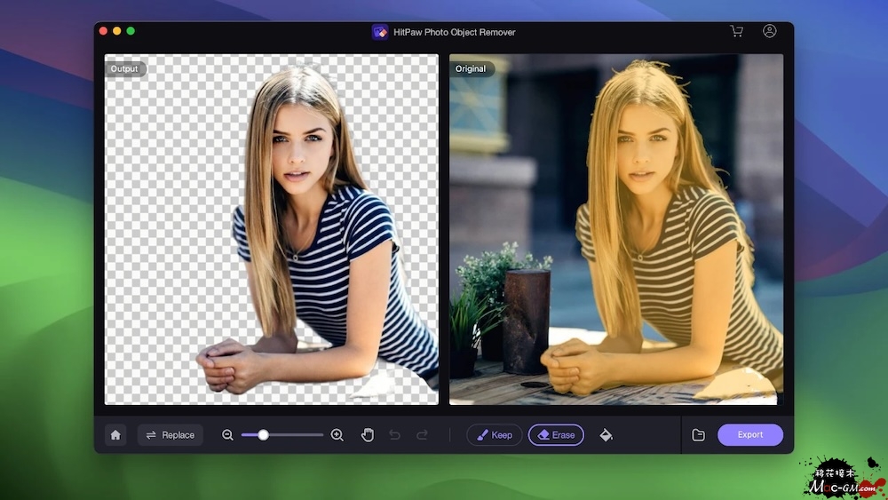Click the Output preview image
This screenshot has width=888, height=500.
pyautogui.click(x=272, y=229)
